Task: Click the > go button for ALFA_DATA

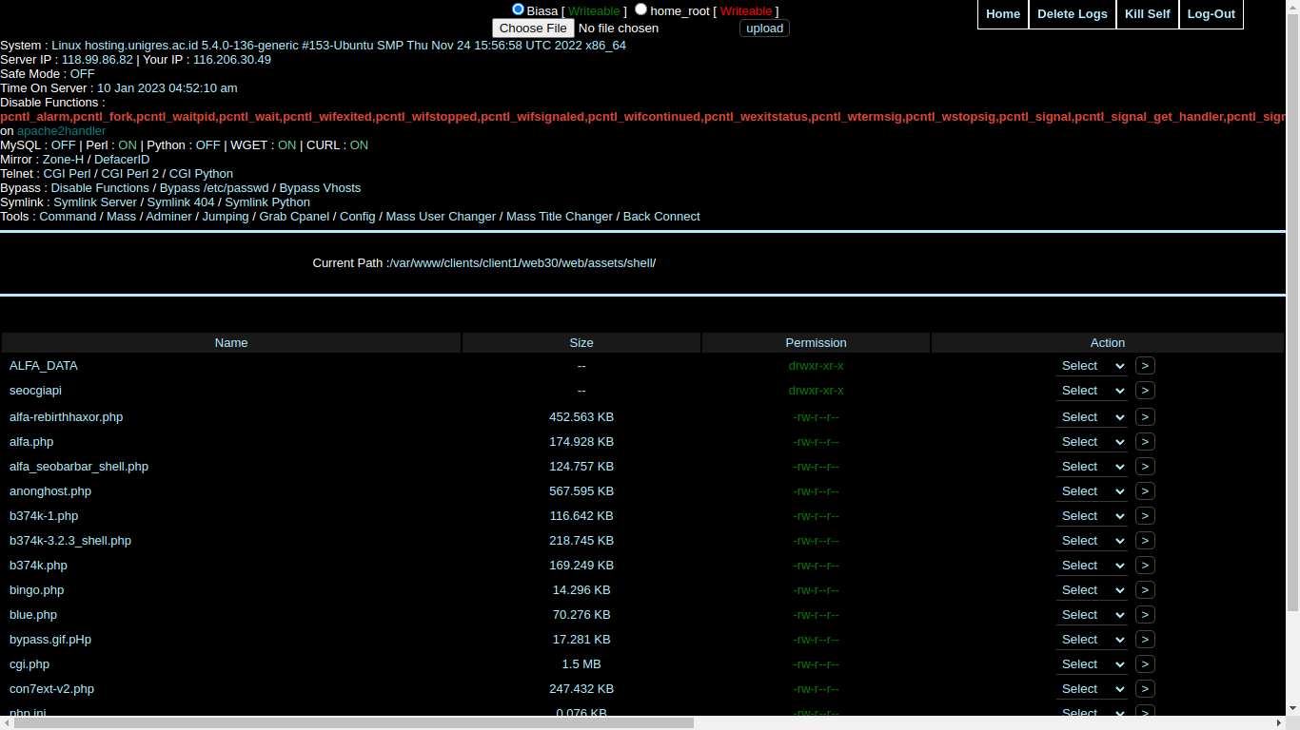Action: (x=1145, y=366)
